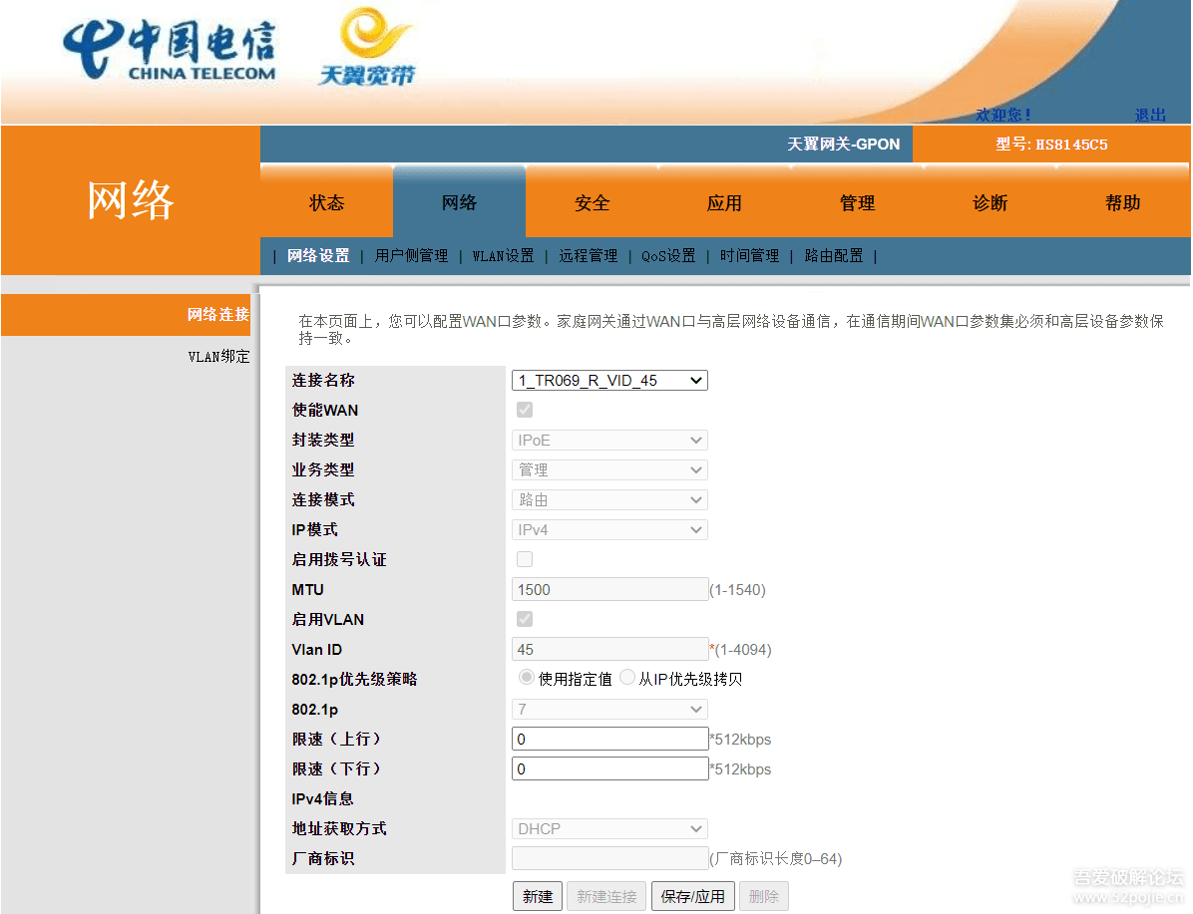This screenshot has height=914, width=1193.
Task: Click the 天翼网关-GPON label
Action: coord(843,145)
